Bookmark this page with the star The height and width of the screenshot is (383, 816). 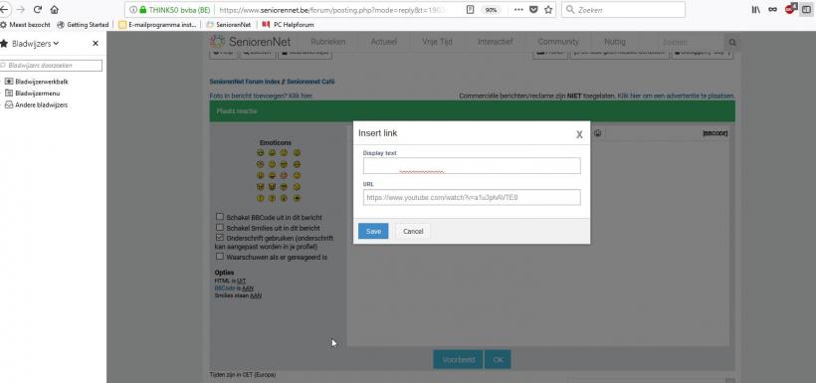(548, 9)
